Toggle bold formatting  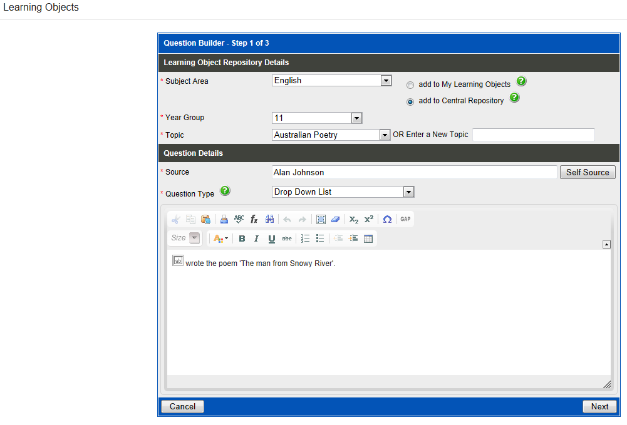coord(242,238)
